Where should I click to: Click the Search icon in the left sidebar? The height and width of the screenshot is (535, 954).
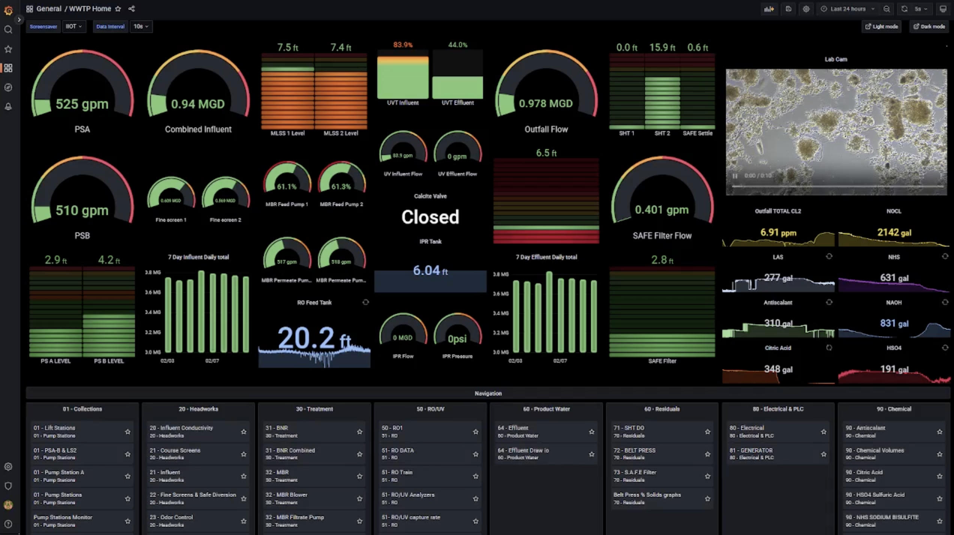click(8, 30)
